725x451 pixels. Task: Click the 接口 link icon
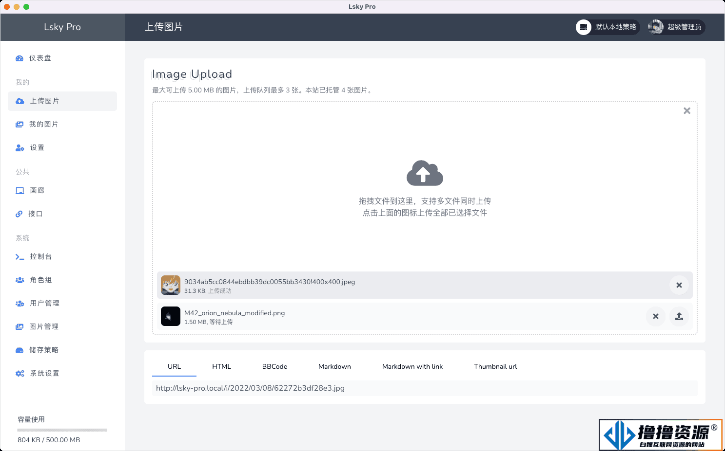(x=19, y=214)
